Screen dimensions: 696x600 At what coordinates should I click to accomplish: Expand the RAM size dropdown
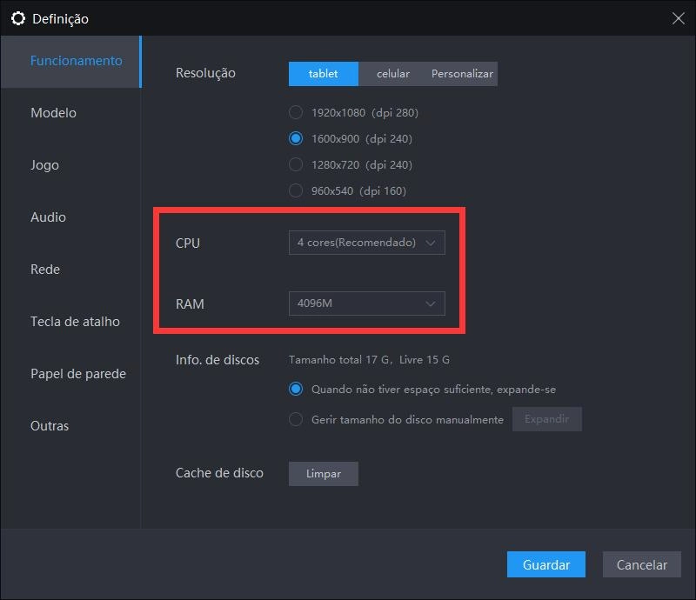pos(366,303)
